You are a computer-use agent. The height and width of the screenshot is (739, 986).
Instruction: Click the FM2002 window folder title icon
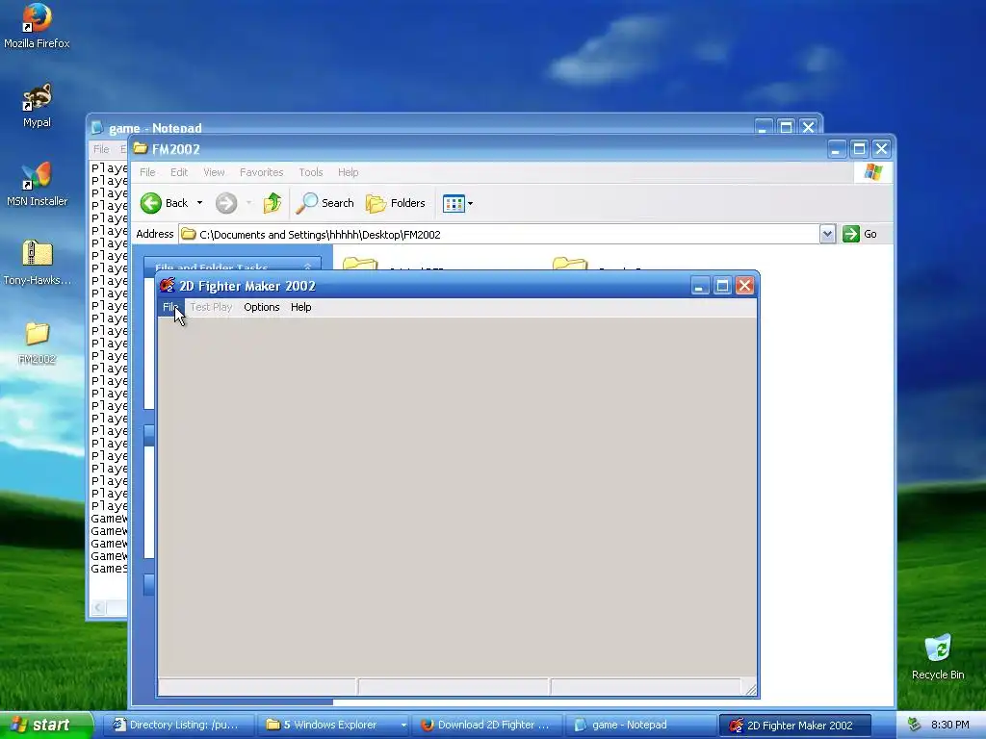point(141,149)
